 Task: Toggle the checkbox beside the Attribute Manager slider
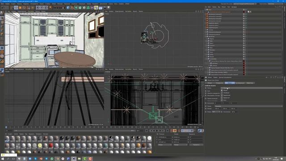point(222,112)
